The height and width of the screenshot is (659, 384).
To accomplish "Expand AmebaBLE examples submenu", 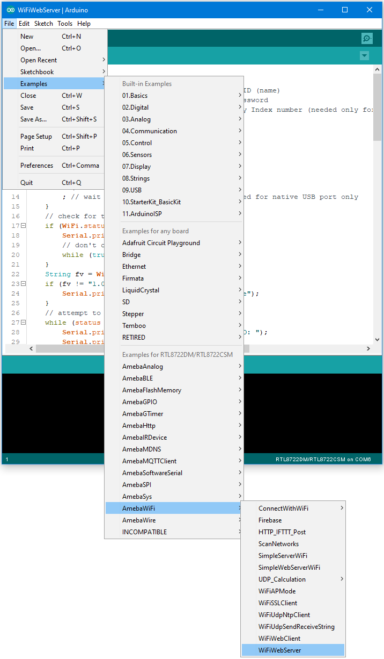I will point(174,378).
